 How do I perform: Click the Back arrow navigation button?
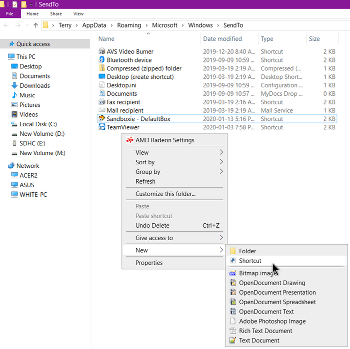click(6, 25)
